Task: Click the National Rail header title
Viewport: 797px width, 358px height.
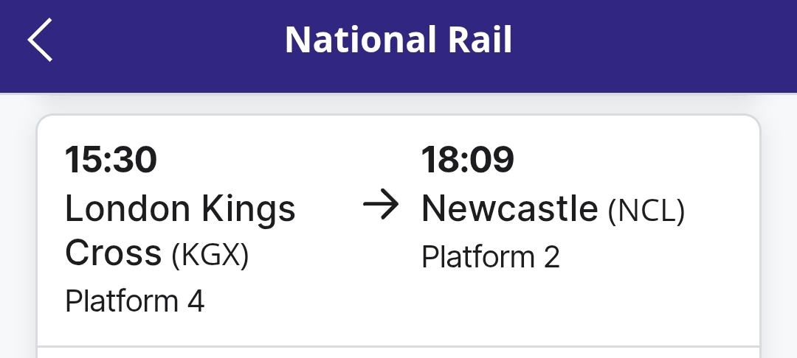Action: tap(398, 40)
